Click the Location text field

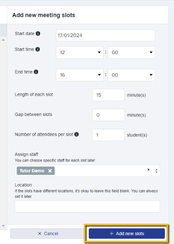[x=87, y=207]
